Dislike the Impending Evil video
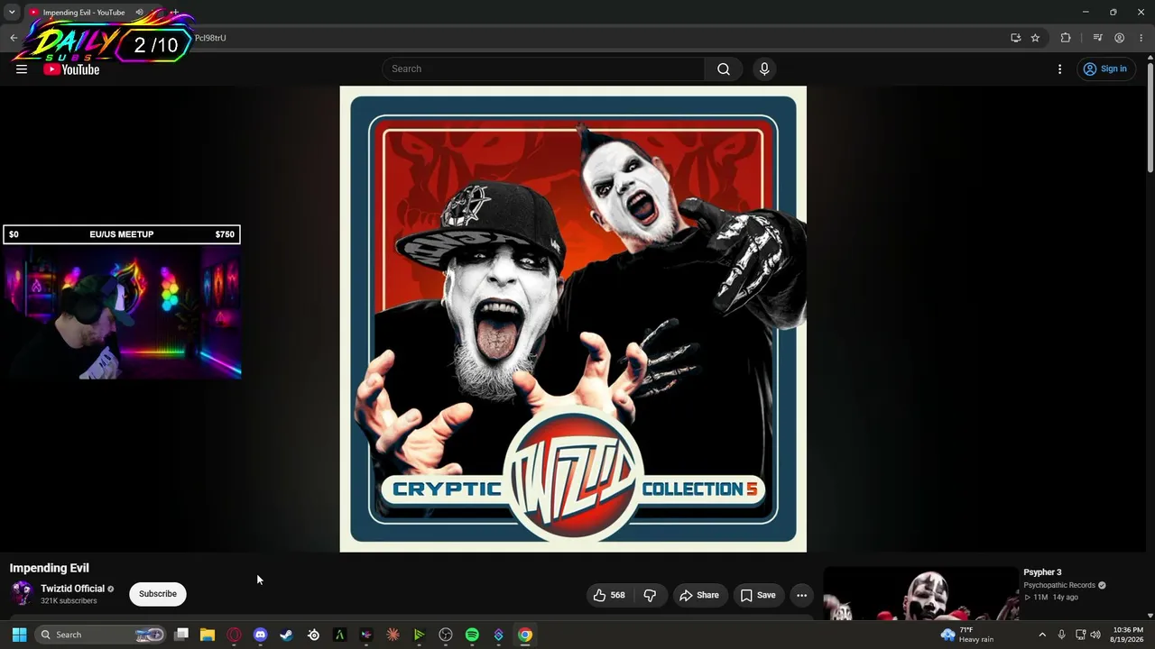This screenshot has height=649, width=1155. [x=650, y=595]
